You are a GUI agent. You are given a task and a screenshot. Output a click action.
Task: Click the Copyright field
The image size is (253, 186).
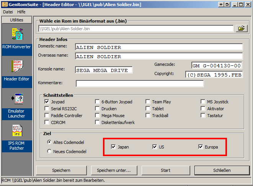point(214,75)
